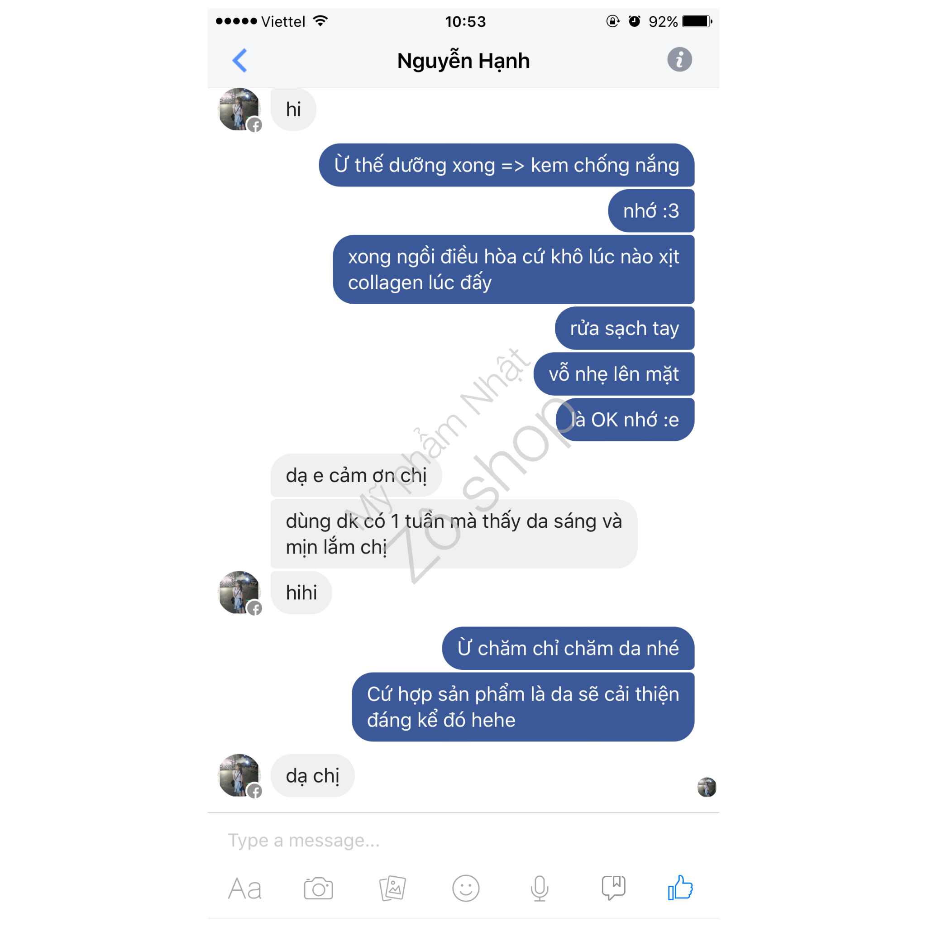
Task: Open conversation info with the i icon
Action: coord(679,60)
